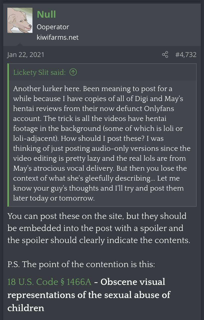
Task: Open Null's dog avatar picture
Action: click(20, 20)
